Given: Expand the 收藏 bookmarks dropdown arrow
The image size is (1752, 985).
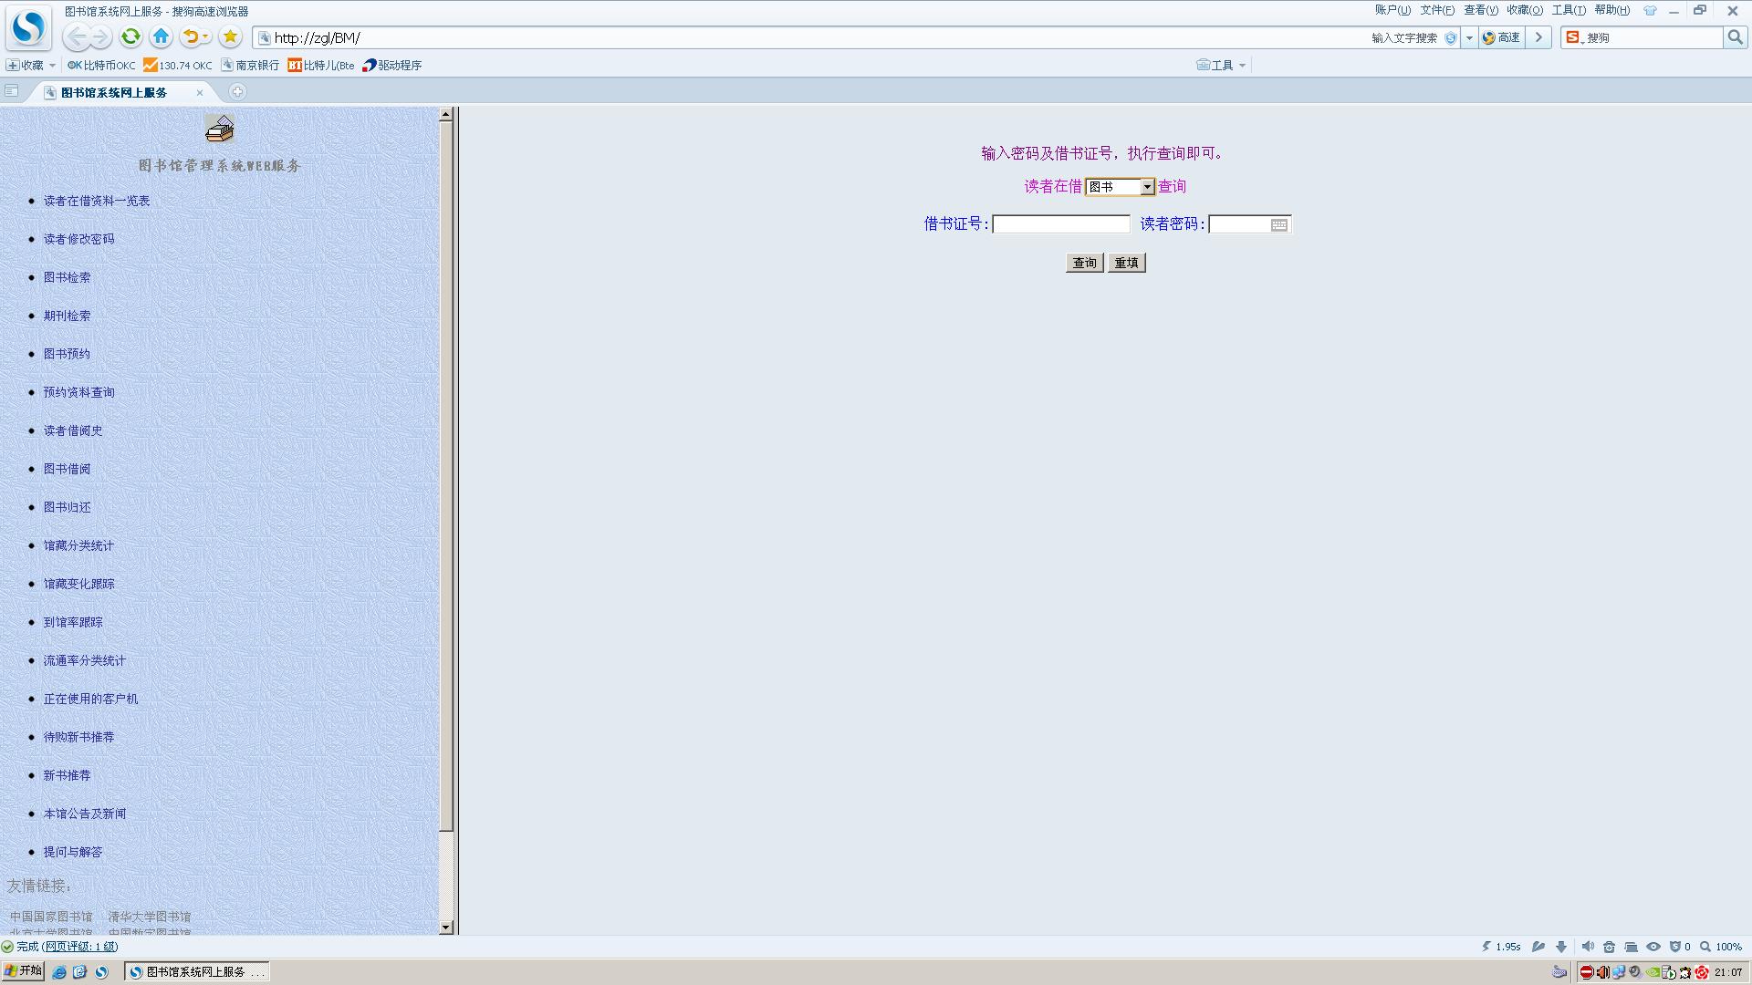Looking at the screenshot, I should 52,66.
